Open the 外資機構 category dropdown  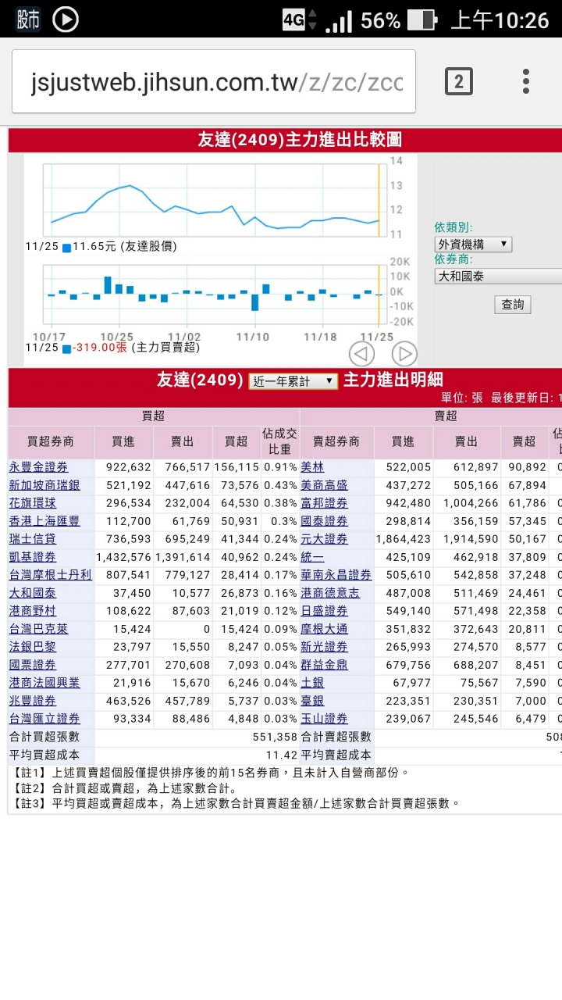tap(473, 244)
